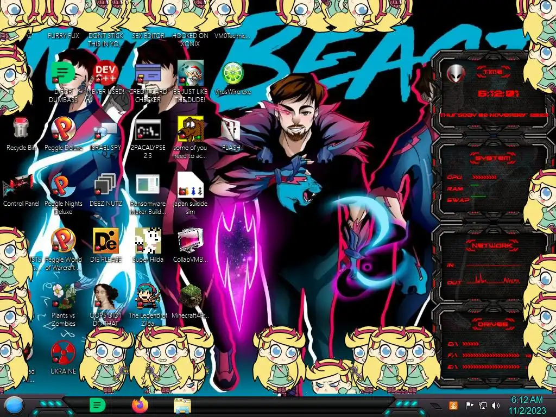Select the 'OOPS DID I DO THAT' portrait icon
The image size is (556, 417).
tap(106, 296)
